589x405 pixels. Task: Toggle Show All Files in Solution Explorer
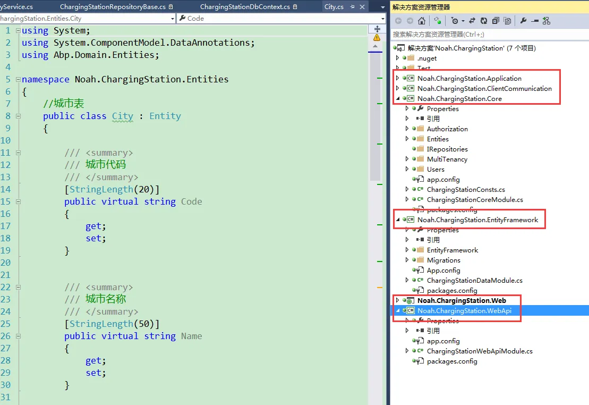(x=507, y=21)
